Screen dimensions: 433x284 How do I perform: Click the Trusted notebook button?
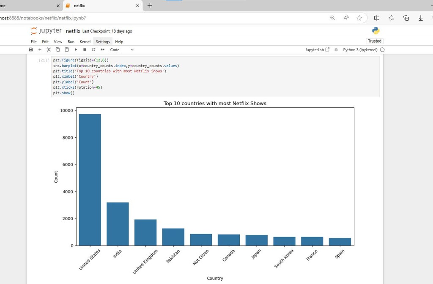pyautogui.click(x=375, y=41)
